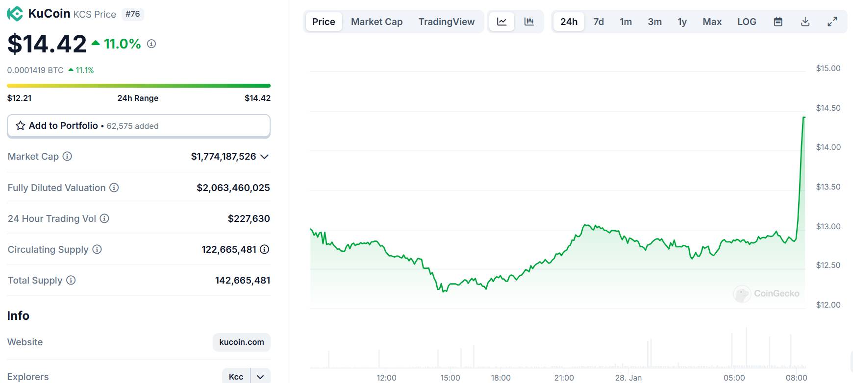
Task: Open Market Cap info tooltip icon
Action: tap(67, 156)
